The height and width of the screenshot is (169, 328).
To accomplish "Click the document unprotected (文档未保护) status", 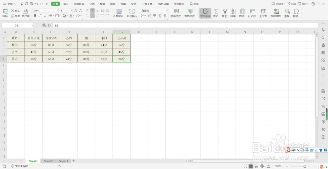I will click(x=19, y=166).
